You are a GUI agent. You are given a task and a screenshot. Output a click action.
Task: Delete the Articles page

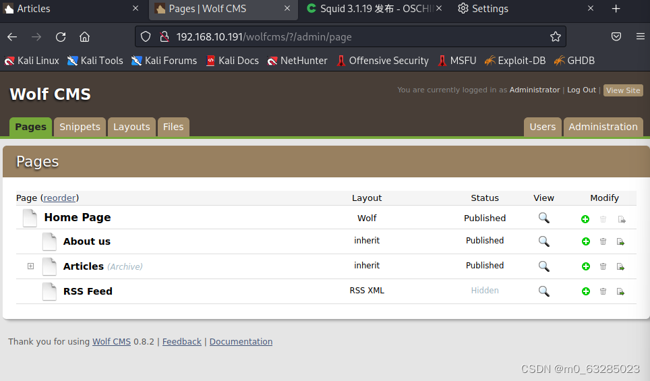(x=603, y=266)
